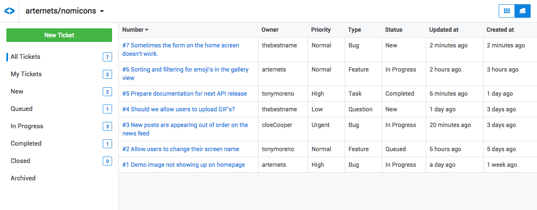Open the arternets/nomicons repository dropdown
537x210 pixels.
point(65,11)
